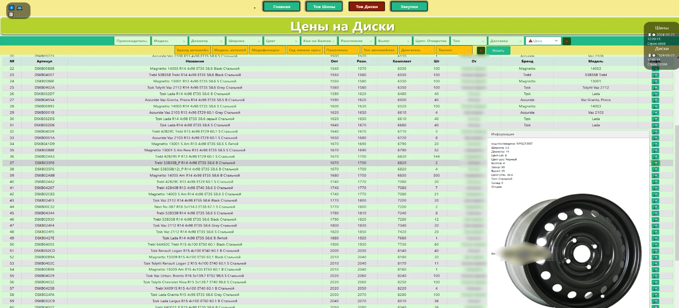The image size is (679, 308).
Task: Open the Тип автомобиля dropdown
Action: coord(380,50)
